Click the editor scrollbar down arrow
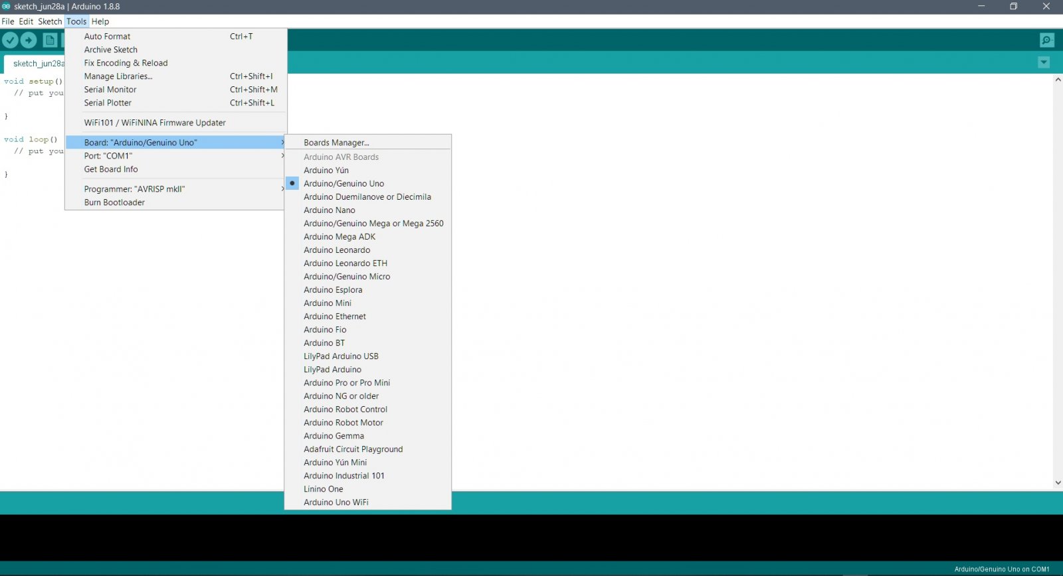This screenshot has width=1063, height=576. coord(1058,483)
